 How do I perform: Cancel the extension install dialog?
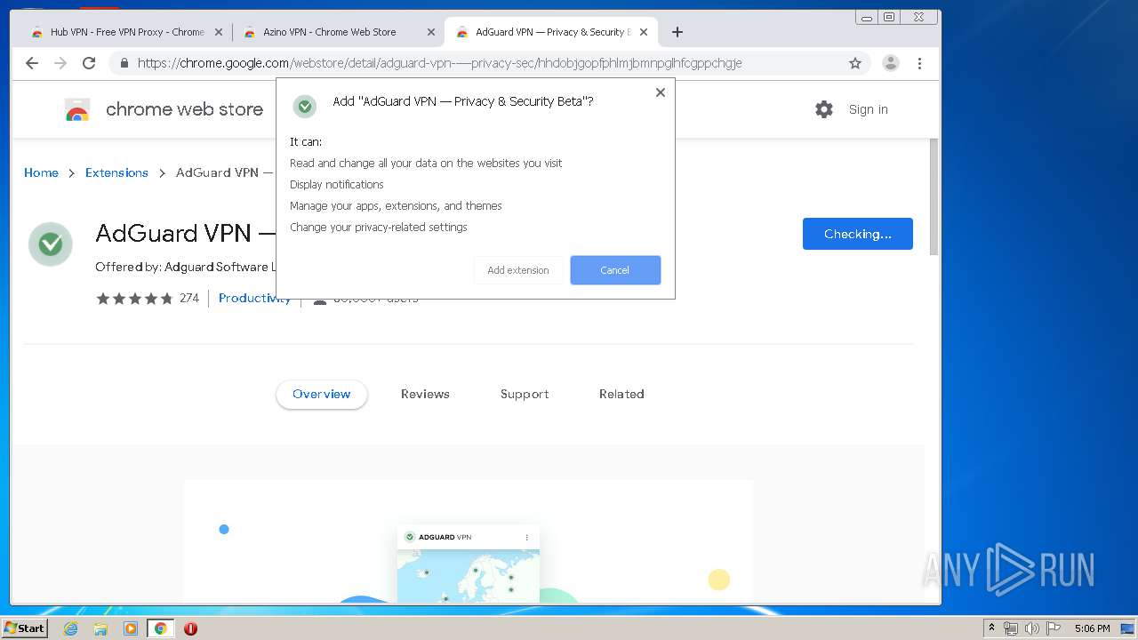click(615, 270)
